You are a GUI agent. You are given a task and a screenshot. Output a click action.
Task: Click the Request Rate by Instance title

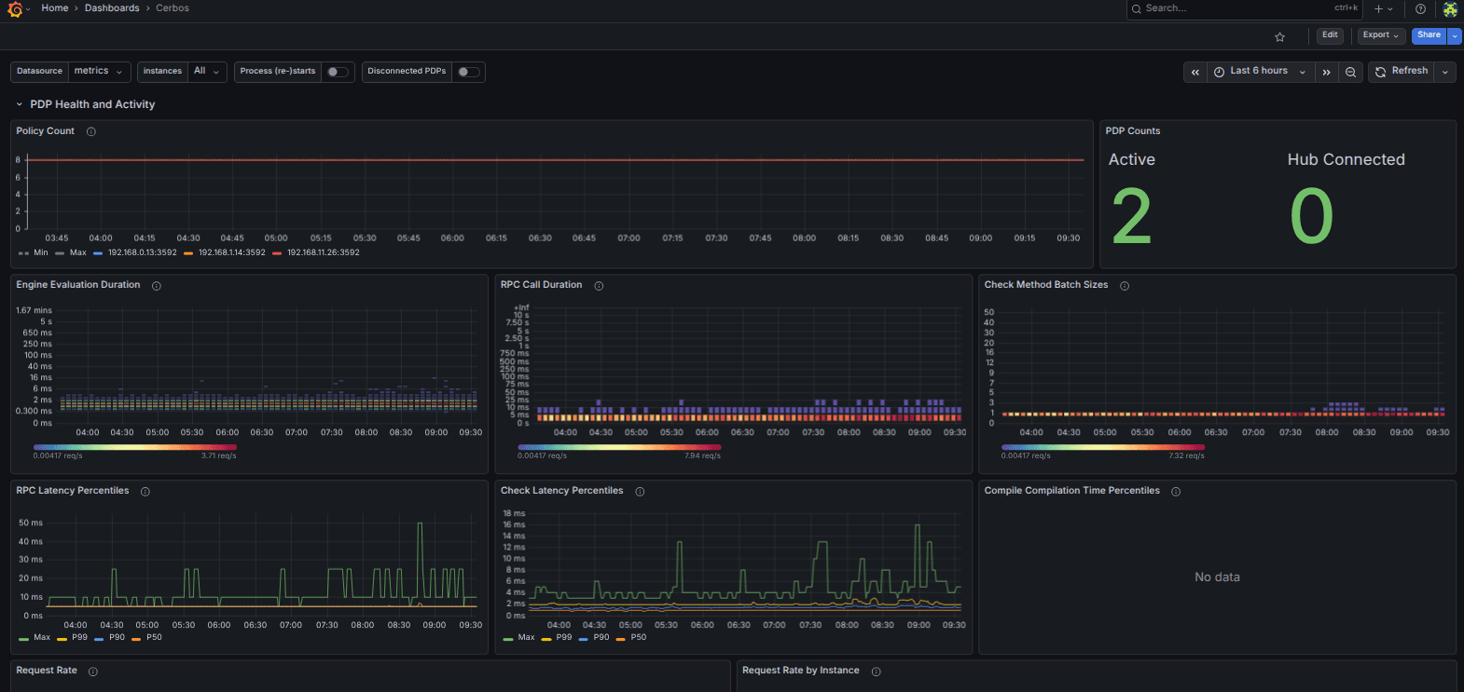pos(801,671)
